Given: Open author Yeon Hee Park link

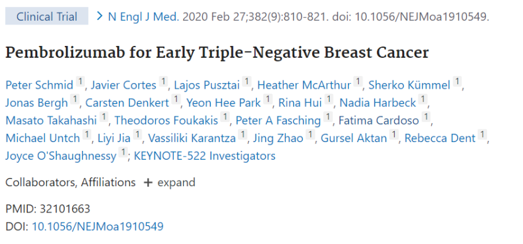Looking at the screenshot, I should [223, 103].
